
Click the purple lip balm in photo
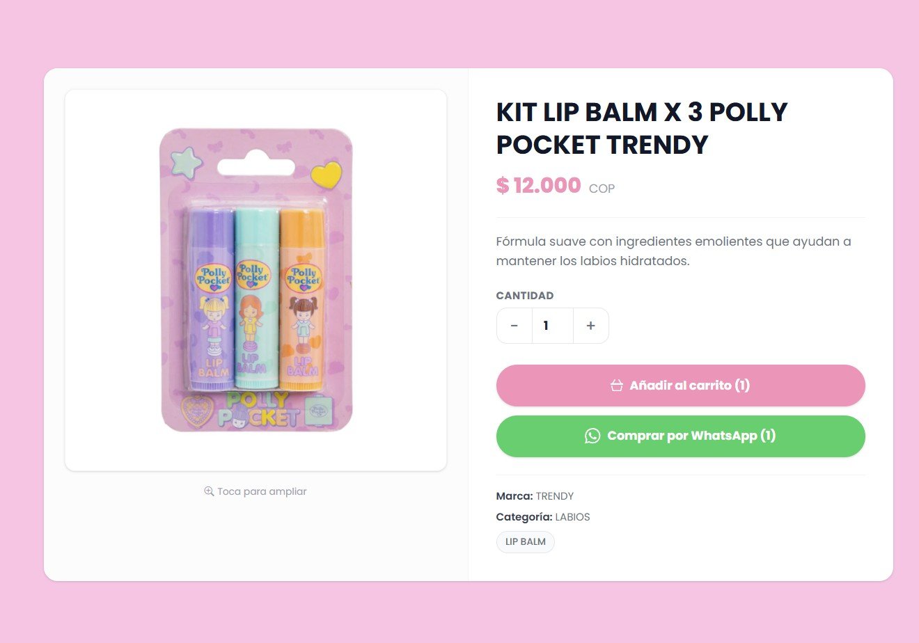click(212, 299)
